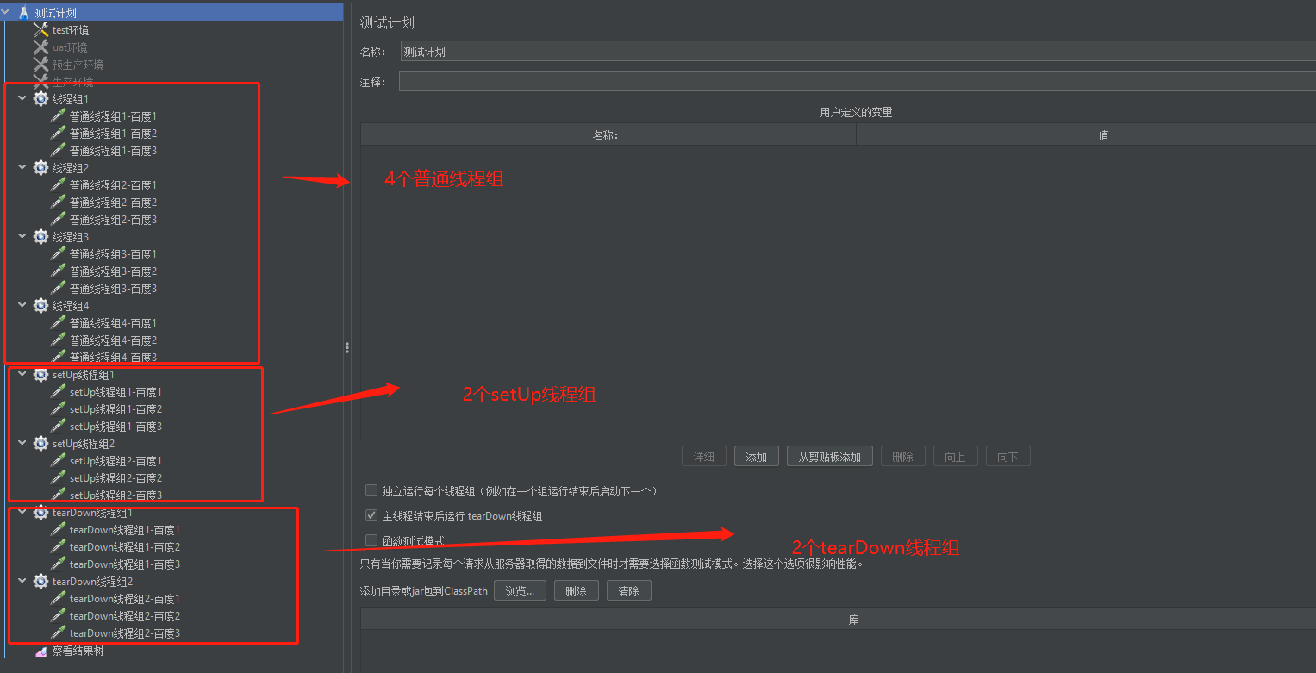Select the row text 普通线程组4-百度1
This screenshot has height=673, width=1316.
click(113, 323)
